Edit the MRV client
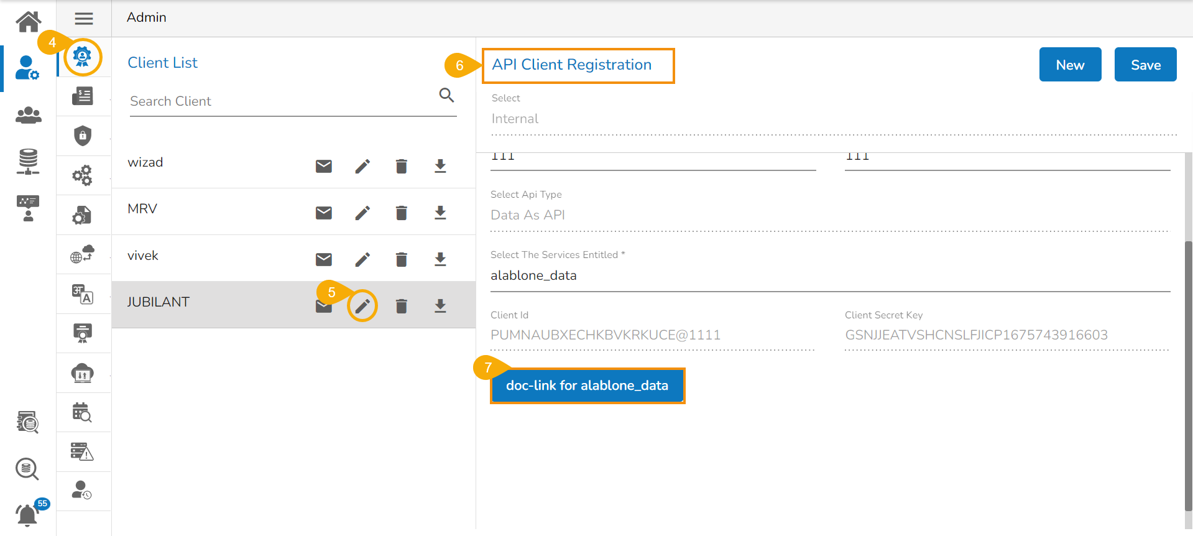 [x=362, y=213]
